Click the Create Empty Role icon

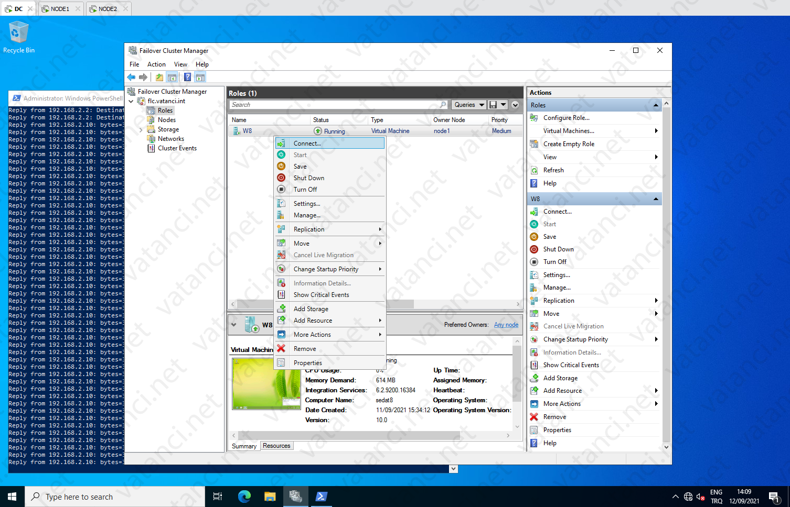point(534,144)
